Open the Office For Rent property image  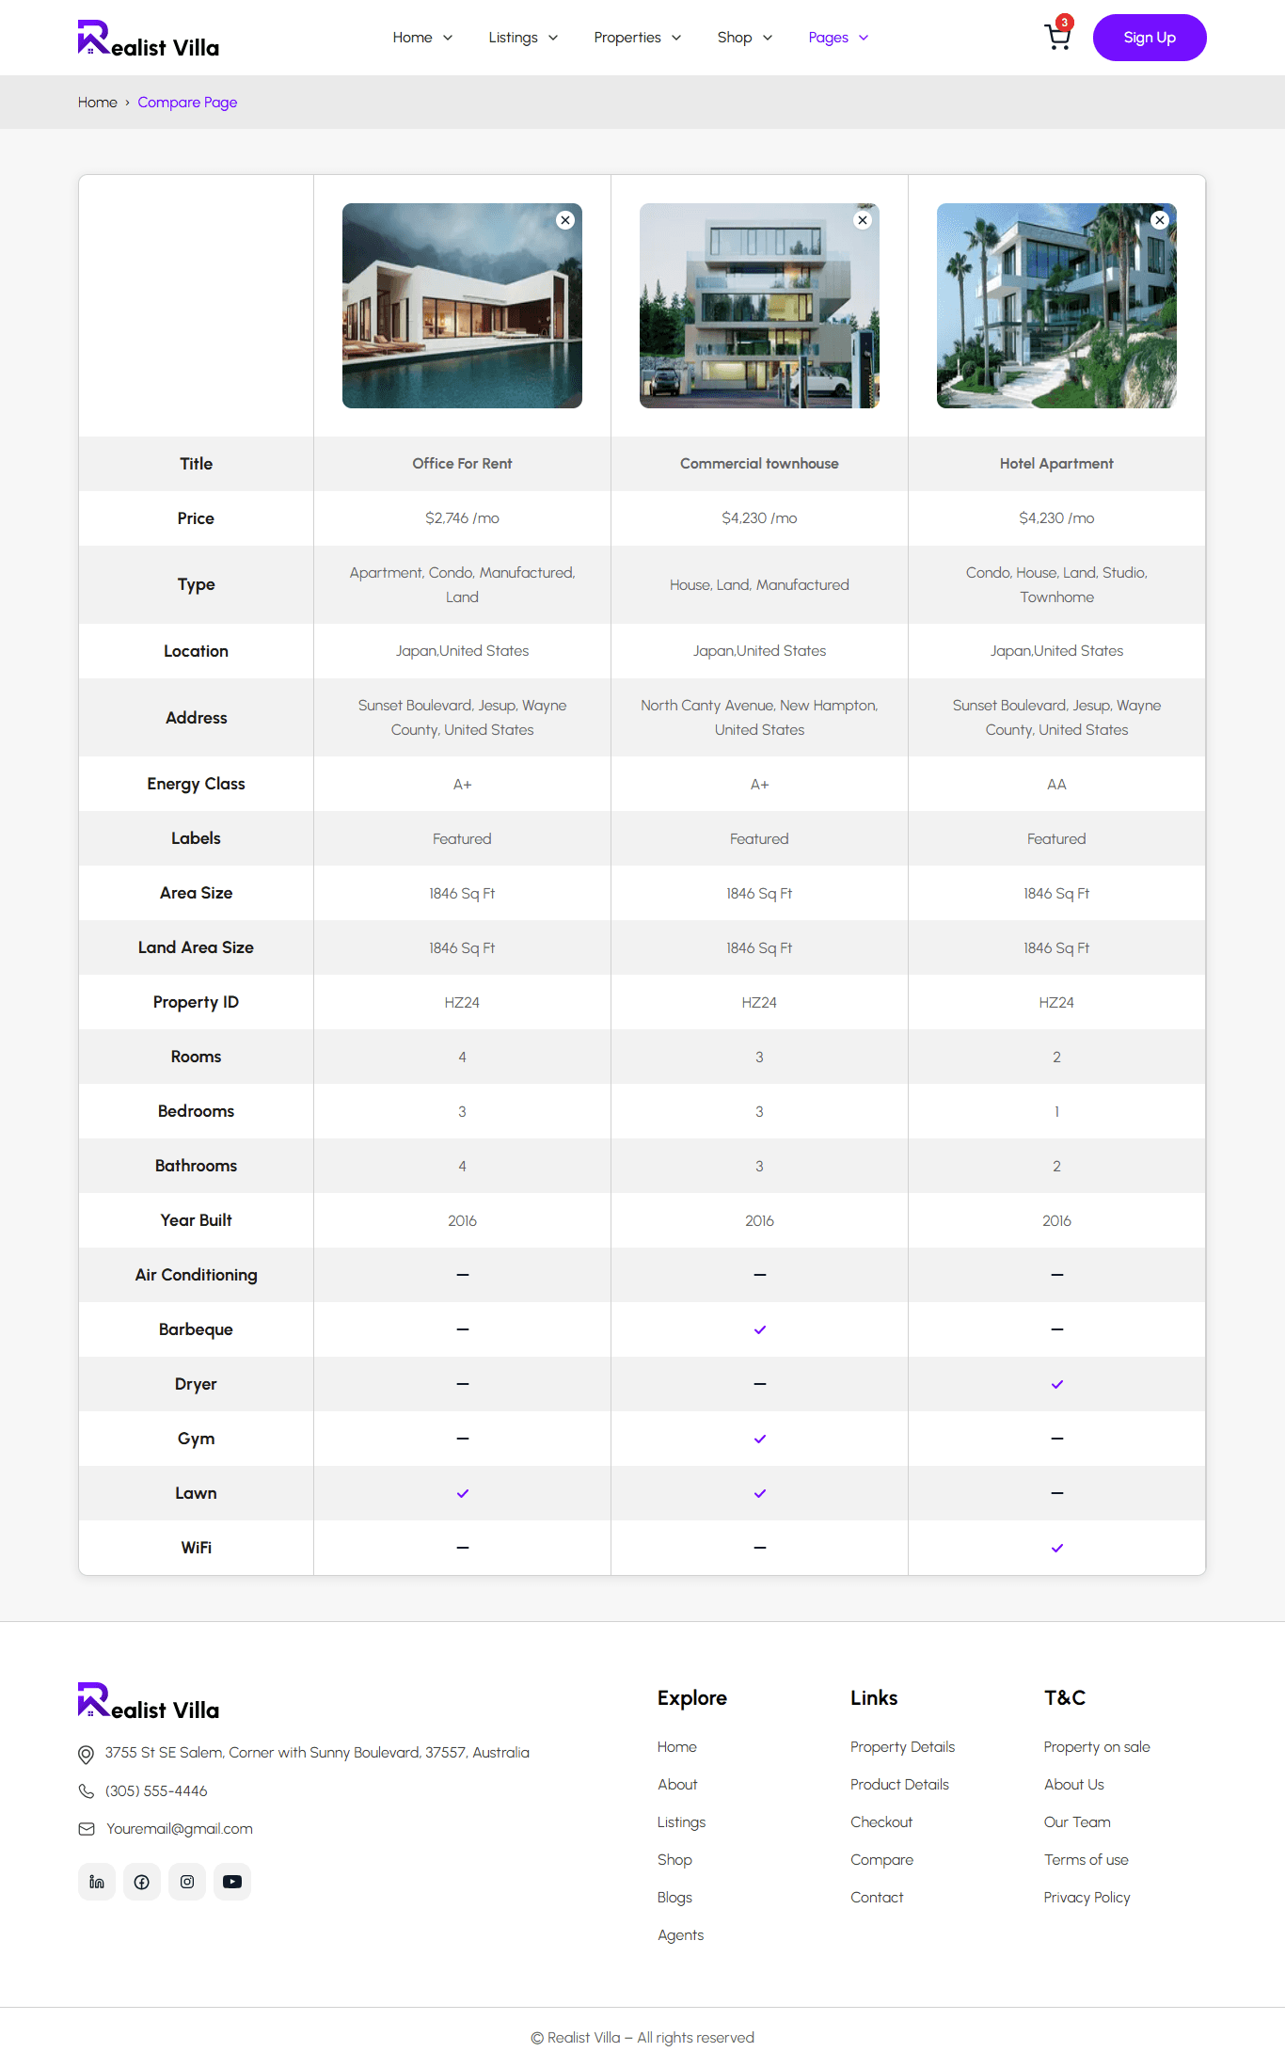pos(462,306)
